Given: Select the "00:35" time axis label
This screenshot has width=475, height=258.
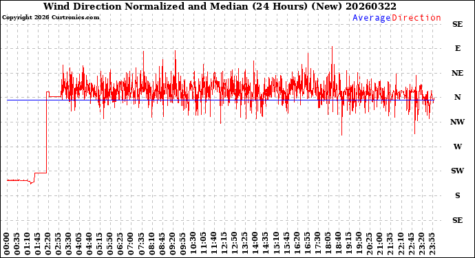Looking at the screenshot, I should 17,244.
